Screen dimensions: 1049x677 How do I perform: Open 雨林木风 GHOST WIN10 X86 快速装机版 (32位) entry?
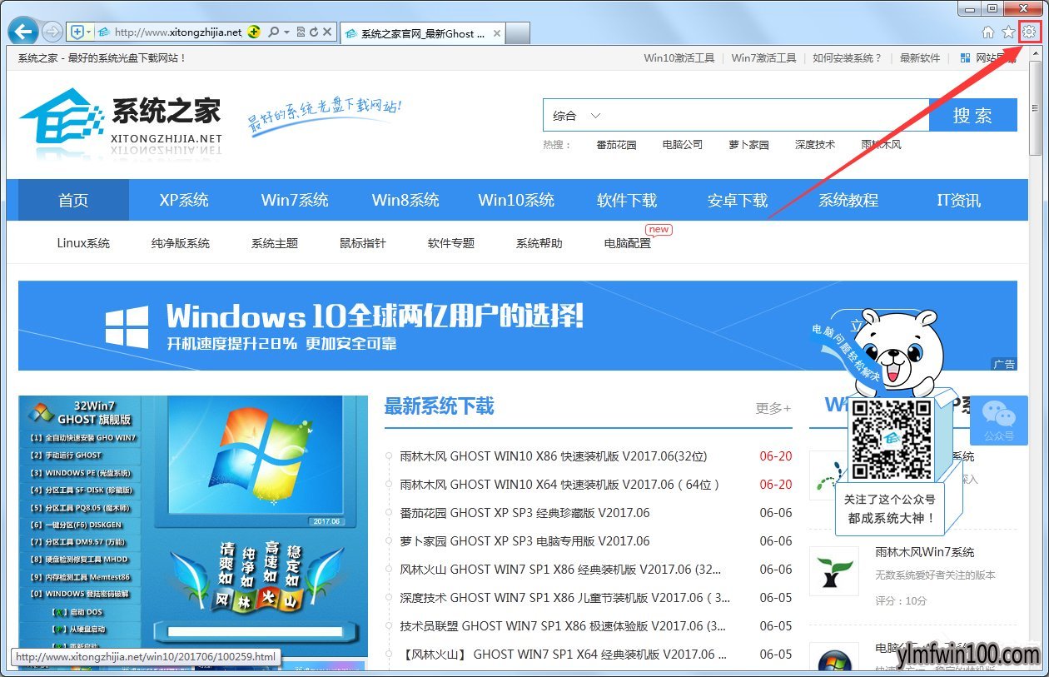(553, 456)
